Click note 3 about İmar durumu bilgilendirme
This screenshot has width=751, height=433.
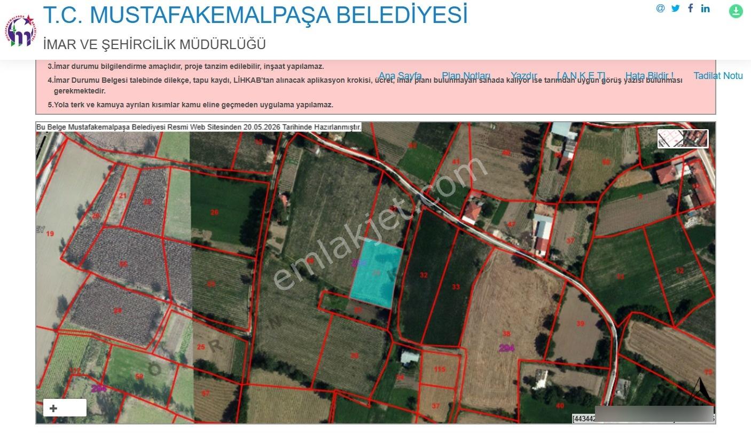186,67
